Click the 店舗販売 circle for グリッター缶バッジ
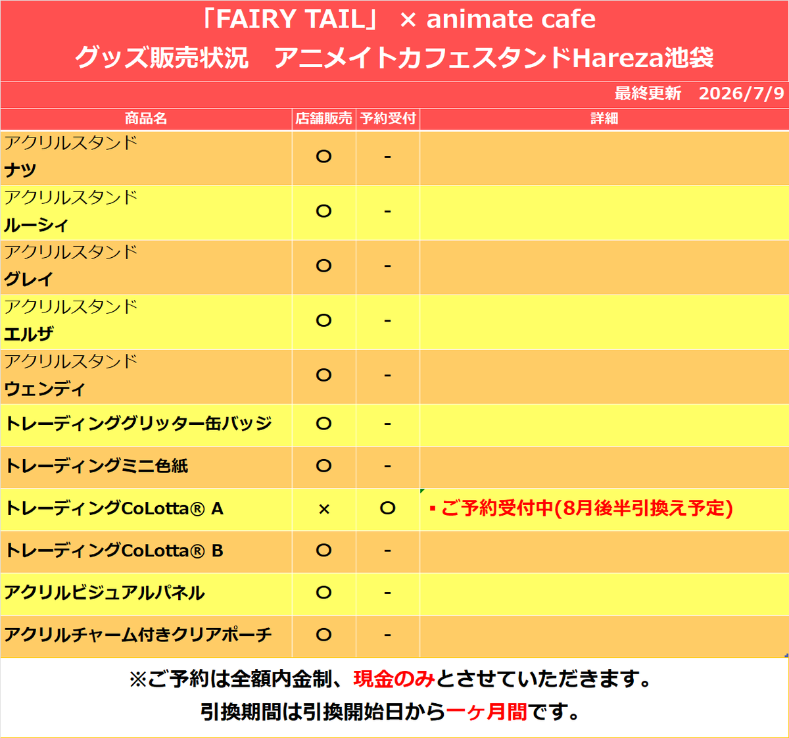Screen dimensions: 789x738 (323, 424)
